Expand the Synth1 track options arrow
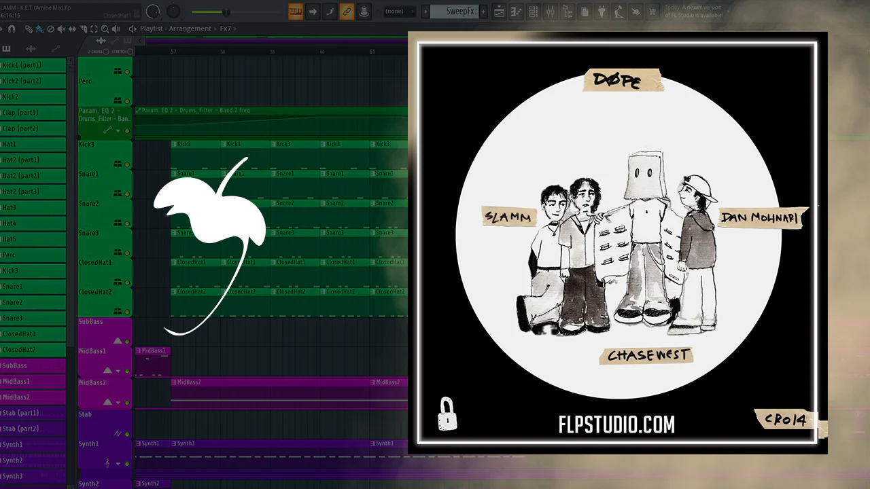The image size is (870, 489). point(118,464)
